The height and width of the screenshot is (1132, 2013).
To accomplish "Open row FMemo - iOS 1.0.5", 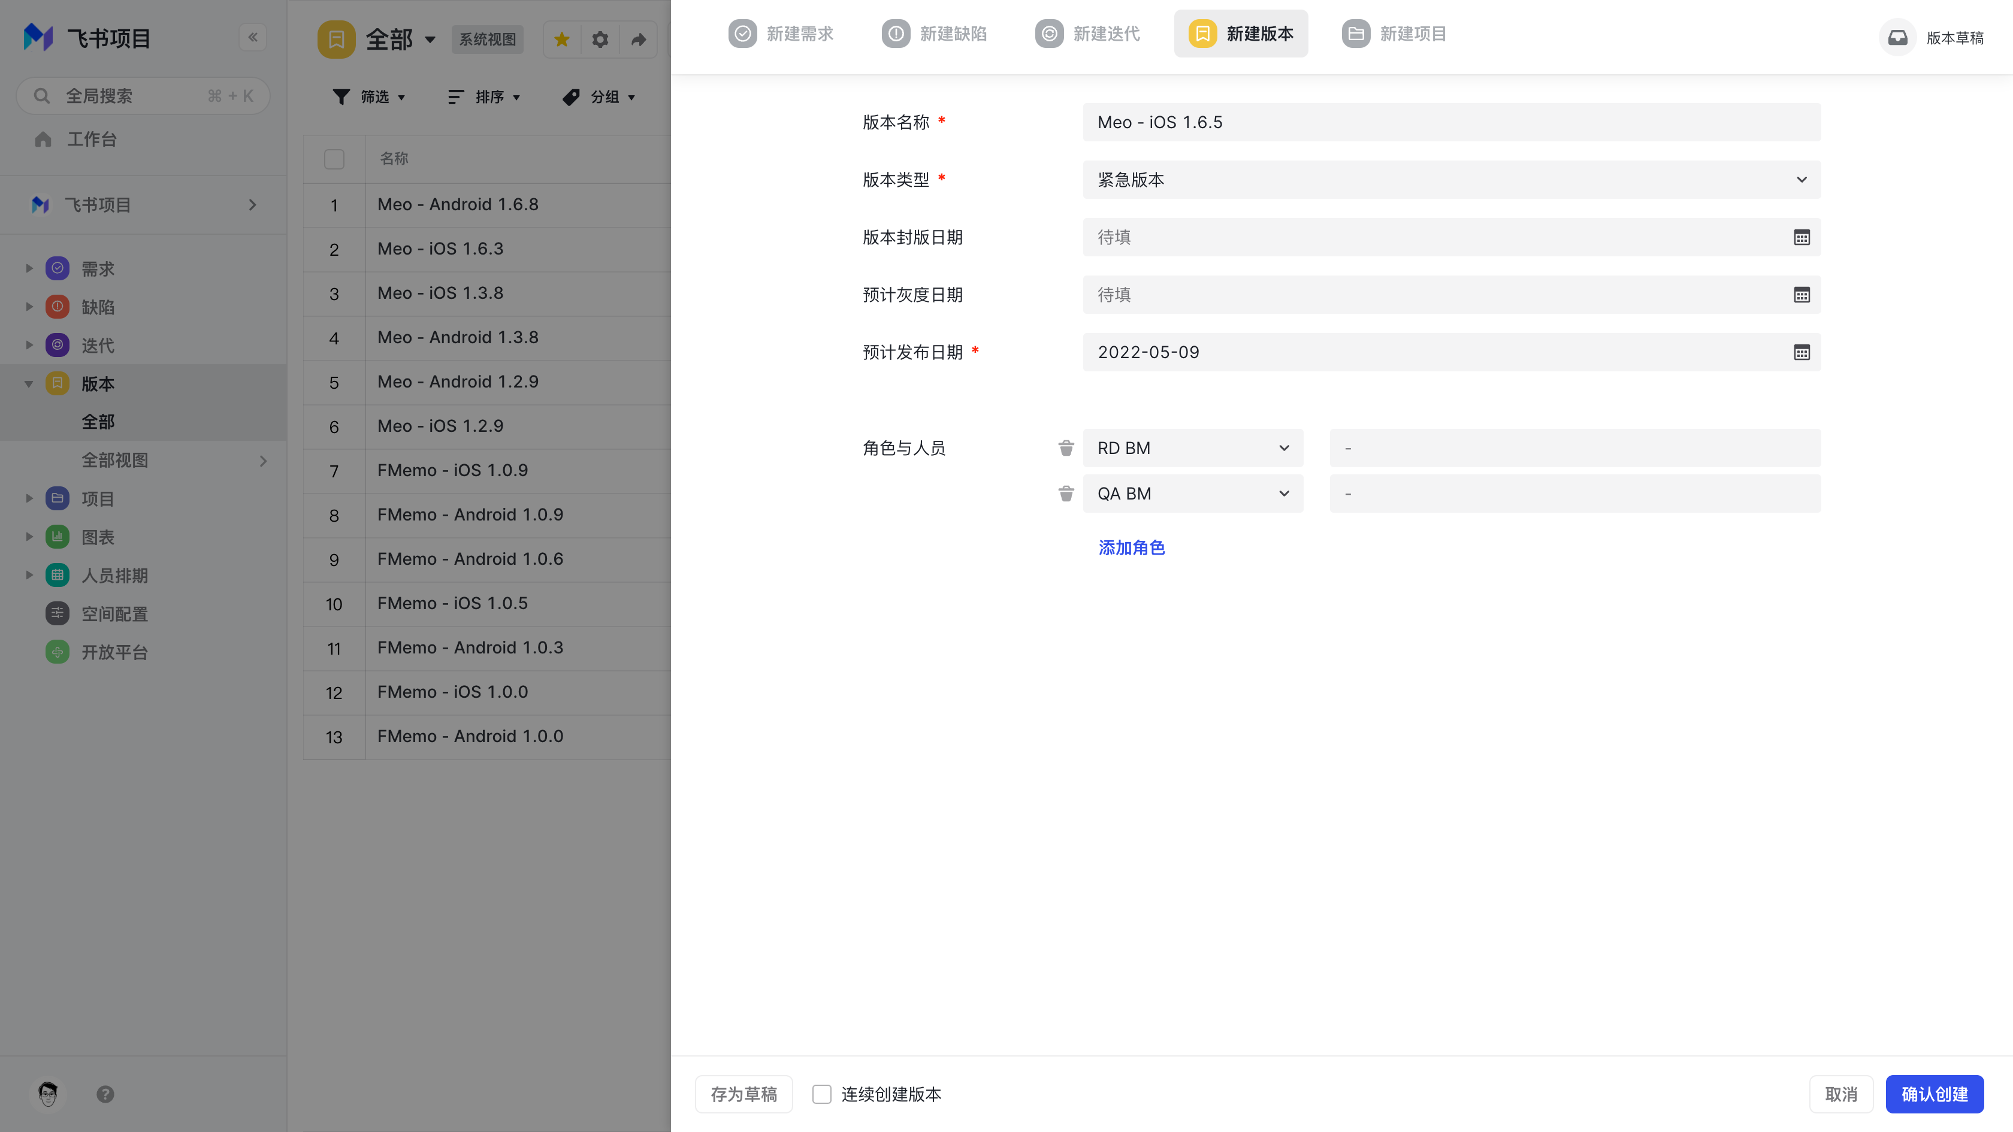I will coord(452,603).
